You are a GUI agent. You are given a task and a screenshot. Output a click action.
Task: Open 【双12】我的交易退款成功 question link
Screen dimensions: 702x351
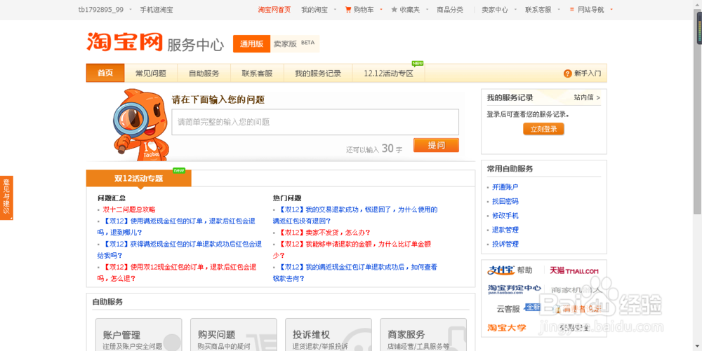355,215
